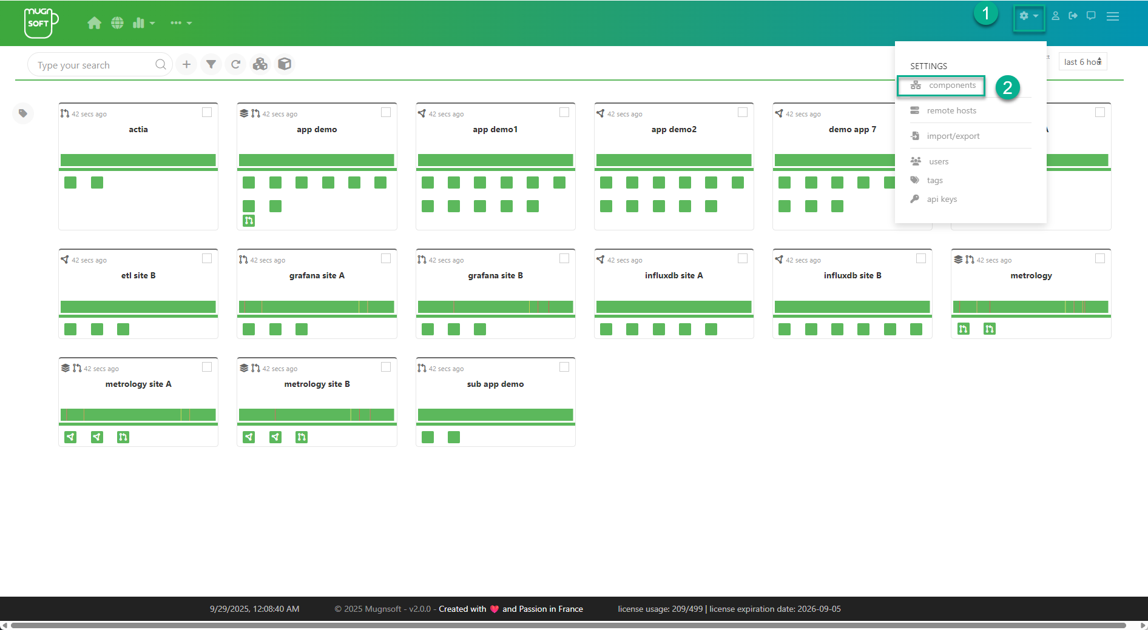This screenshot has height=630, width=1148.
Task: Click the logout icon in header
Action: [x=1073, y=16]
